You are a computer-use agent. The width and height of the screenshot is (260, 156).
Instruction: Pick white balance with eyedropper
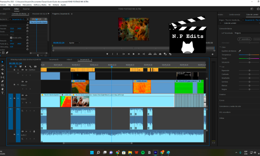pyautogui.click(x=240, y=51)
